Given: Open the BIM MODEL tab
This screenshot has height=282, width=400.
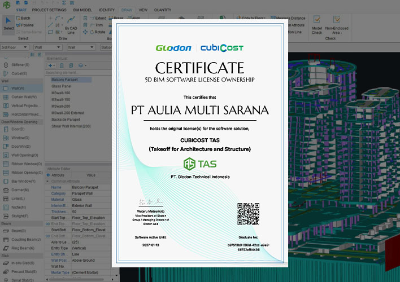Looking at the screenshot, I should [82, 10].
